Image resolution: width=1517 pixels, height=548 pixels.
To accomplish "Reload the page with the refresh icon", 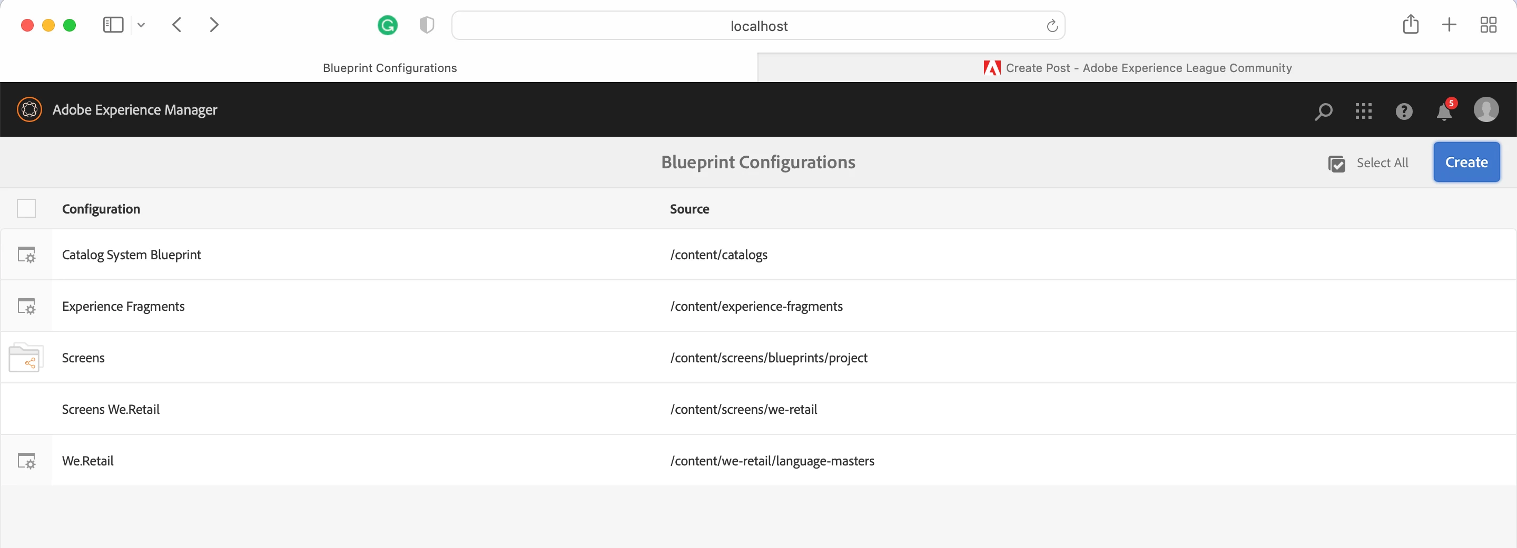I will coord(1052,26).
